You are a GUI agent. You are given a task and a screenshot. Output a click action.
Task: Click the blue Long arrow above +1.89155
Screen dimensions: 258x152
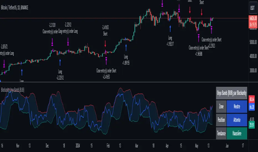click(126, 48)
